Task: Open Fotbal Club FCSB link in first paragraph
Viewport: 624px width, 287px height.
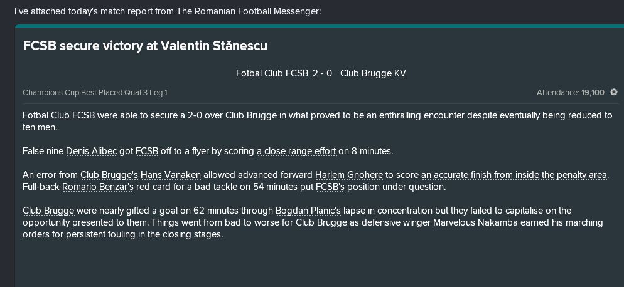Action: [59, 116]
